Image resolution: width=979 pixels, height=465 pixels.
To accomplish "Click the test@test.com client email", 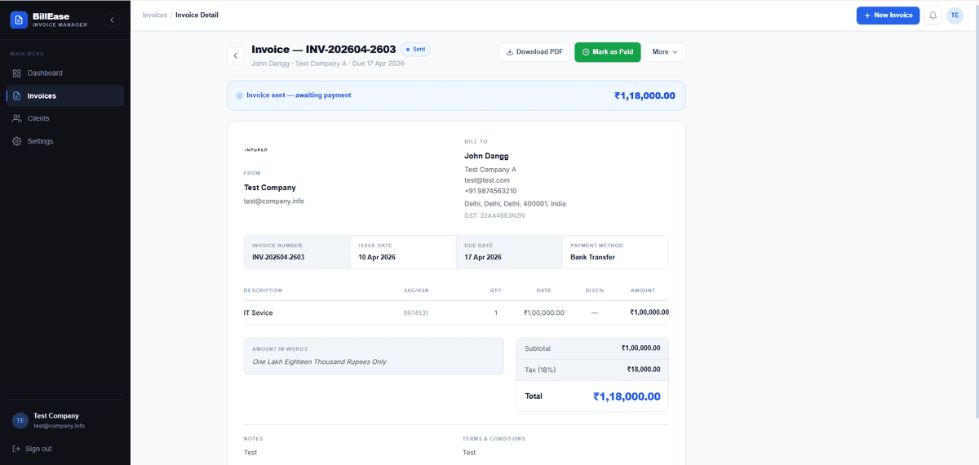I will [x=487, y=180].
